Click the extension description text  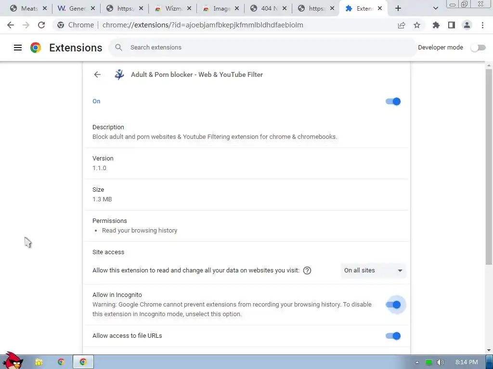click(x=215, y=137)
